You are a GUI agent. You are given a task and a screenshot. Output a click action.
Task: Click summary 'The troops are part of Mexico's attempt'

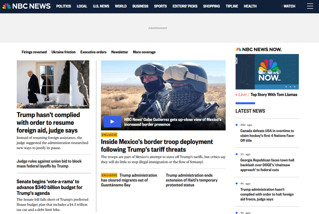pos(163,159)
